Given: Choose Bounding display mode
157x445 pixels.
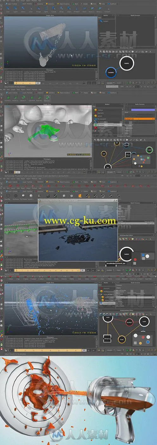Looking at the screenshot, I should click(7, 196).
